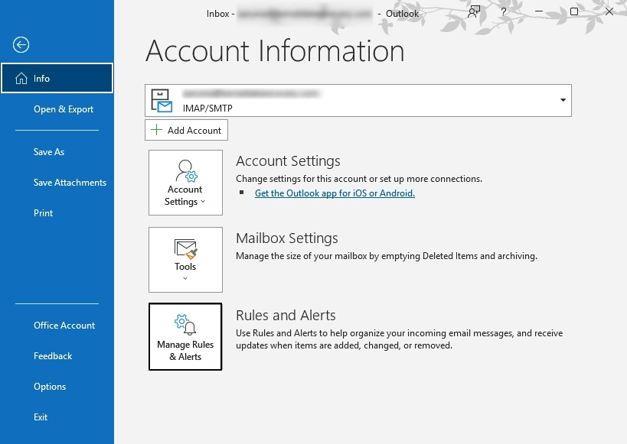The height and width of the screenshot is (444, 627).
Task: Click the help question mark icon
Action: (x=504, y=11)
